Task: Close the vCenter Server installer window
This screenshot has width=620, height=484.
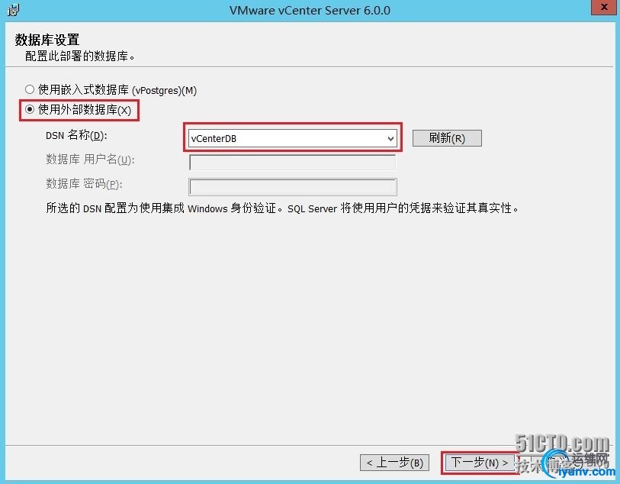Action: 604,7
